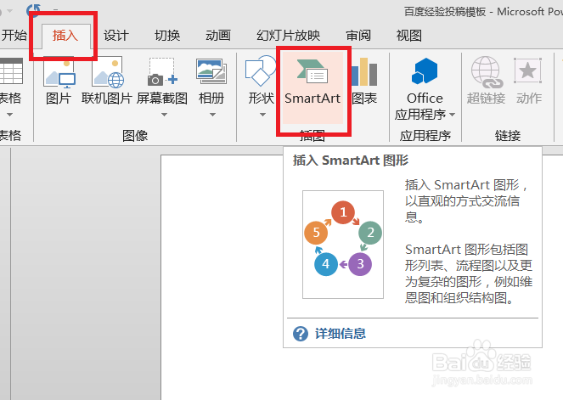Open 详细信息 help link in tooltip
Image resolution: width=563 pixels, height=400 pixels.
[340, 334]
